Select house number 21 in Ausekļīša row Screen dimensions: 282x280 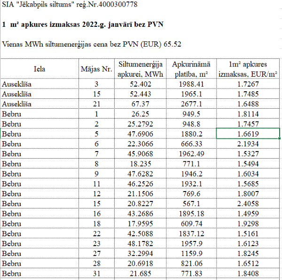(96, 104)
